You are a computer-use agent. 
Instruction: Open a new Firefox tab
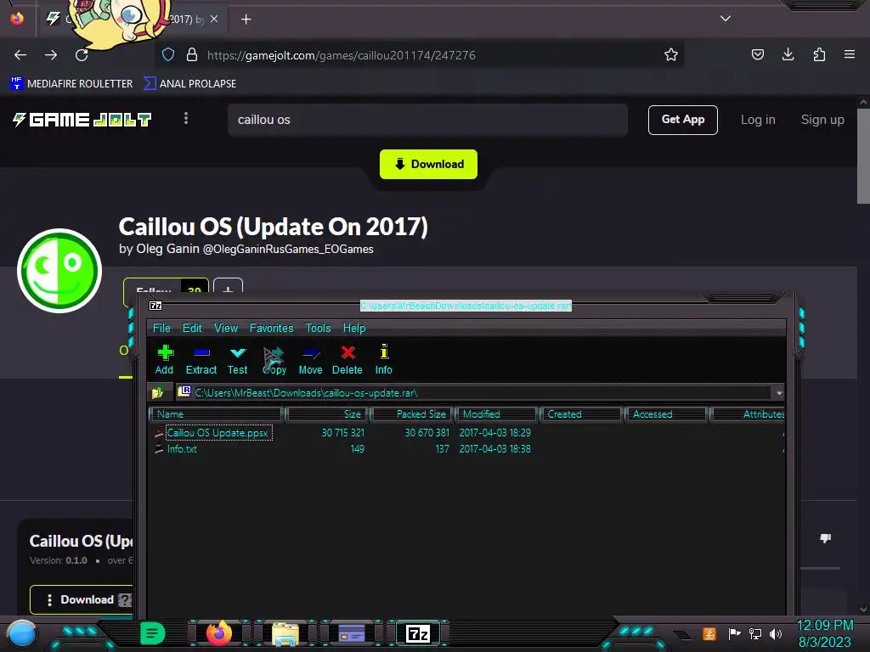(x=246, y=20)
